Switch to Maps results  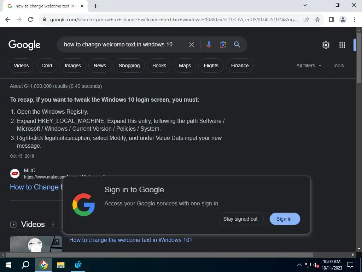click(185, 66)
